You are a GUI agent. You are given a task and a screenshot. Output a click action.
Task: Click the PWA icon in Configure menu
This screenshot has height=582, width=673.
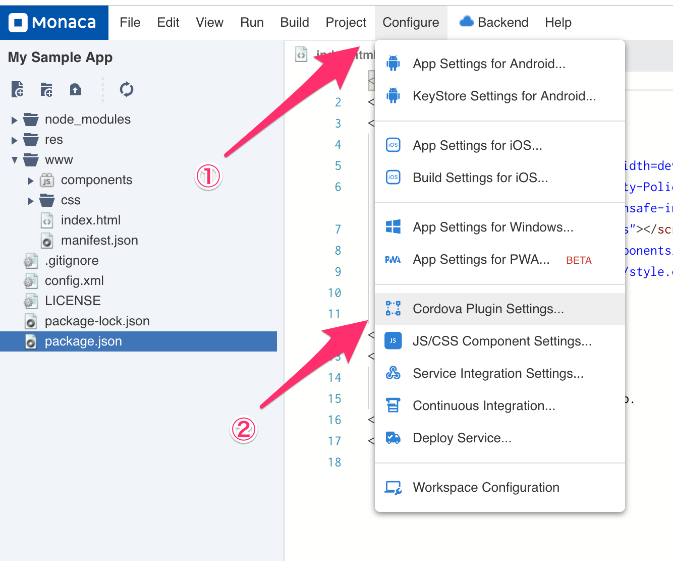coord(393,260)
